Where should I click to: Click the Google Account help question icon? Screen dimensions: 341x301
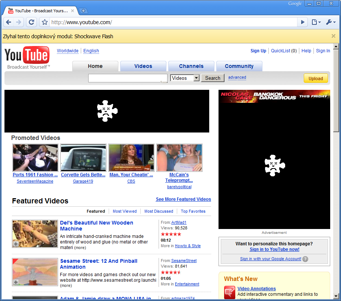click(305, 259)
